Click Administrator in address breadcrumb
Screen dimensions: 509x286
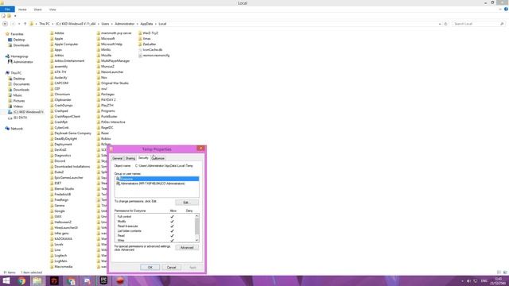125,24
